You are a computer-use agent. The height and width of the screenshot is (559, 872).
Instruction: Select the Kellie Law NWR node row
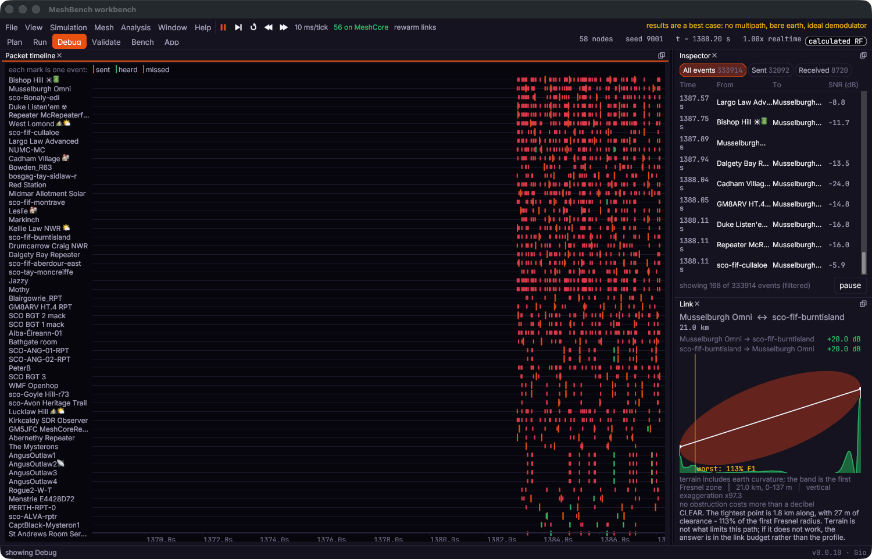click(x=40, y=229)
